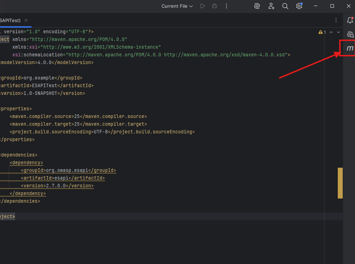
Task: Click the Run button
Action: [x=202, y=6]
